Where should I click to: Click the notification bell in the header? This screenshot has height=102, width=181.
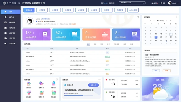tap(152, 3)
